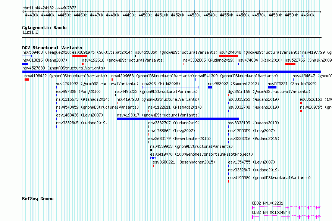Open variant nsv1116673 (Alsmadi2014) label
Image resolution: width=332 pixels, height=221 pixels.
click(x=83, y=99)
